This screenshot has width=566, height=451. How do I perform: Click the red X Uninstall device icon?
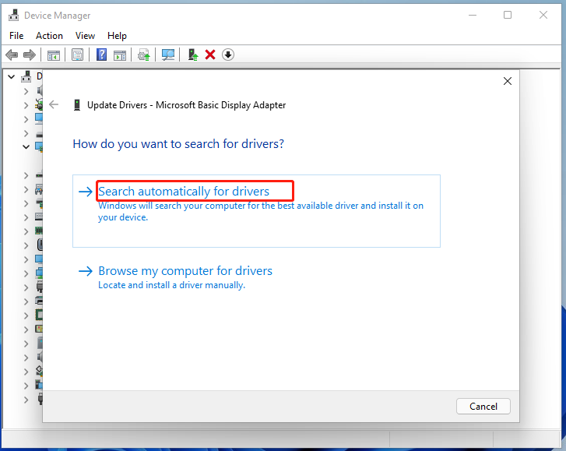click(210, 55)
